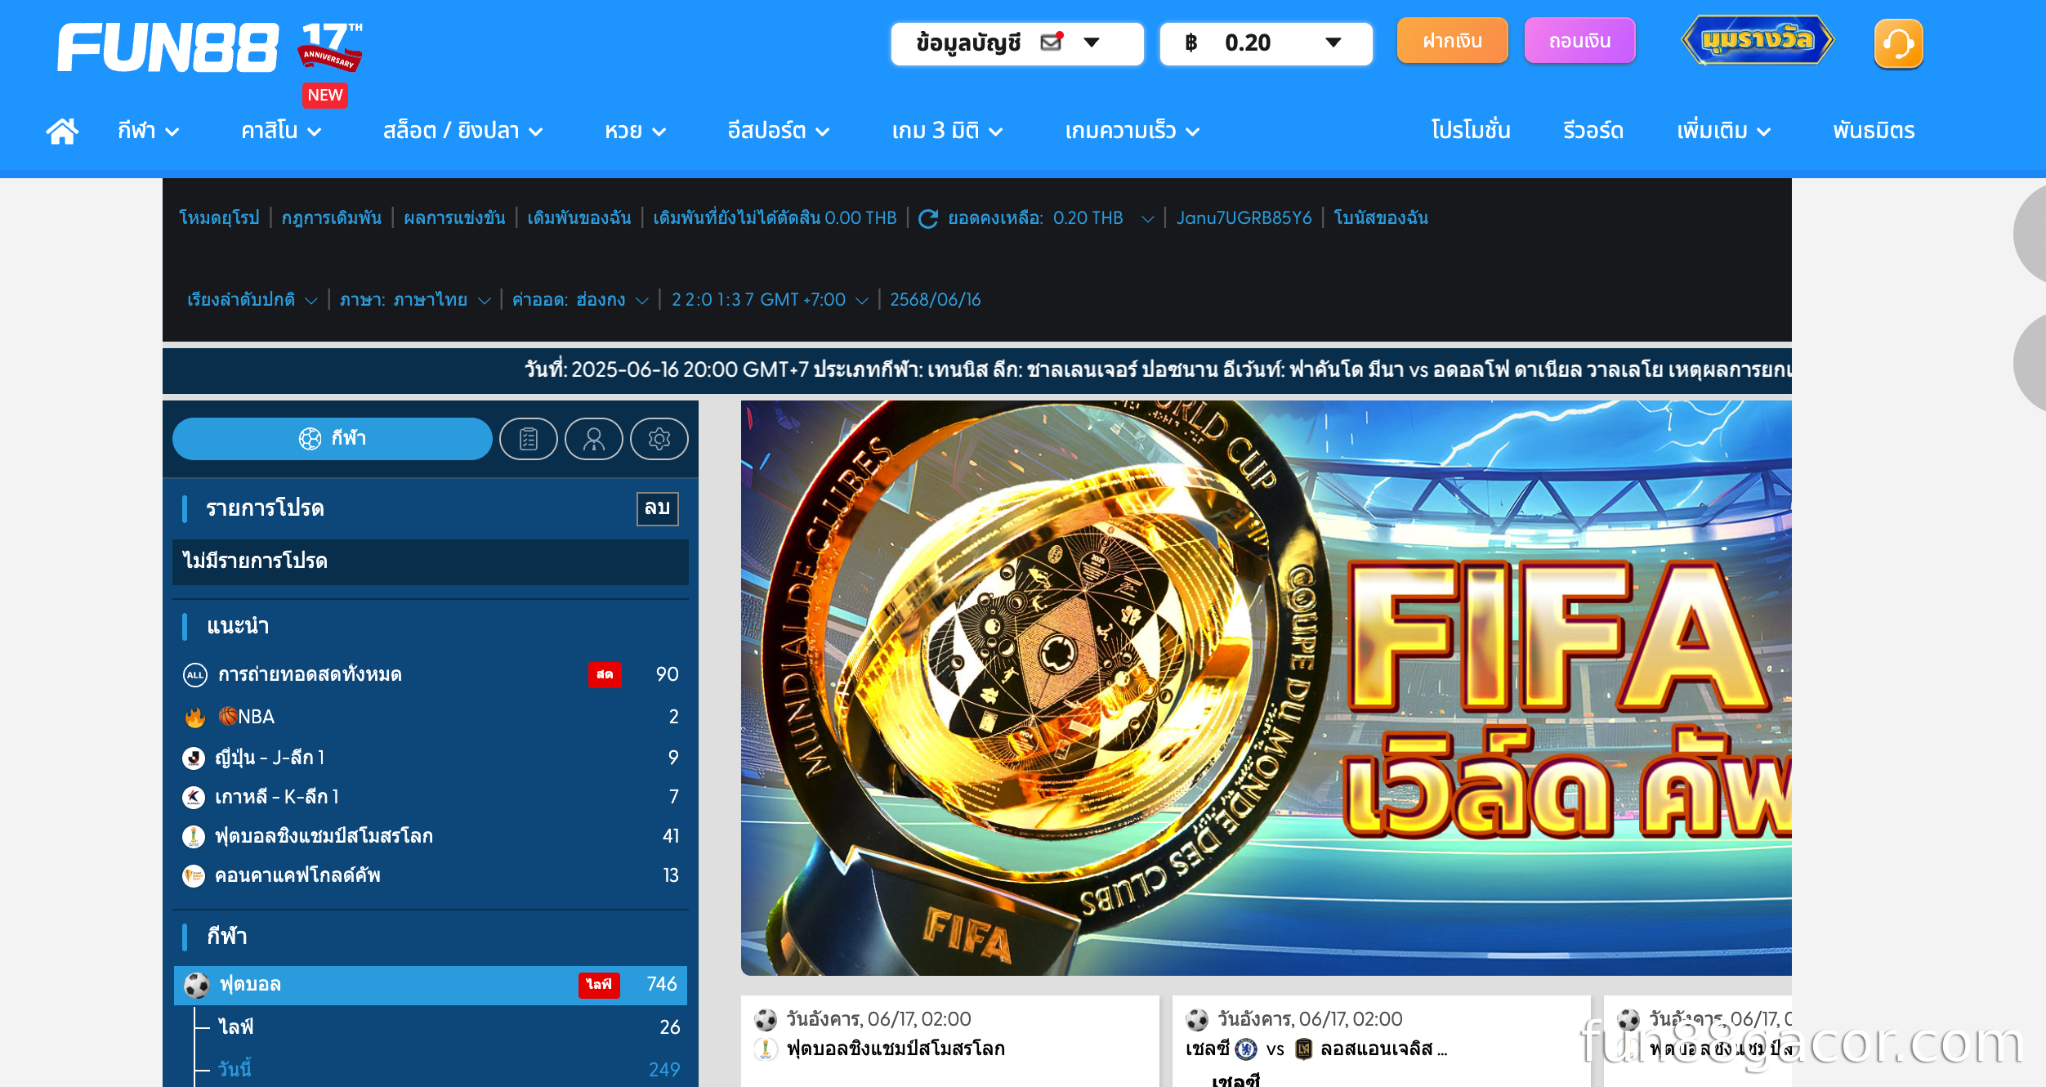
Task: Expand the 3D games (เกม 3 มิติ) menu
Action: 947,131
